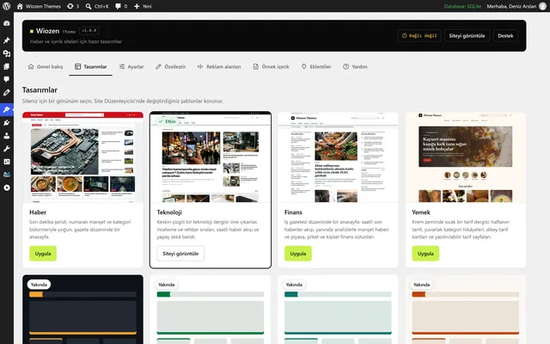The height and width of the screenshot is (344, 550).
Task: Visit the Wiozen Themes site home
Action: click(x=39, y=6)
